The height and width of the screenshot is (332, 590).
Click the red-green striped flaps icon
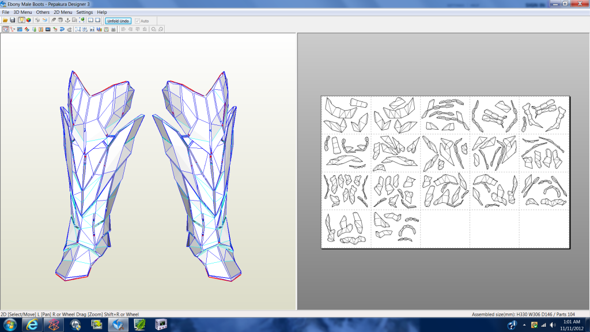click(x=27, y=29)
